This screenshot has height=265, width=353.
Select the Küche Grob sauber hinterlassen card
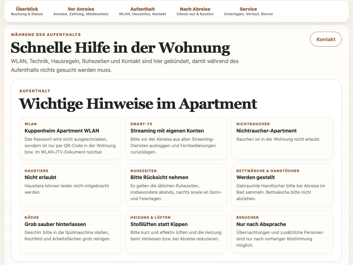coord(71,232)
